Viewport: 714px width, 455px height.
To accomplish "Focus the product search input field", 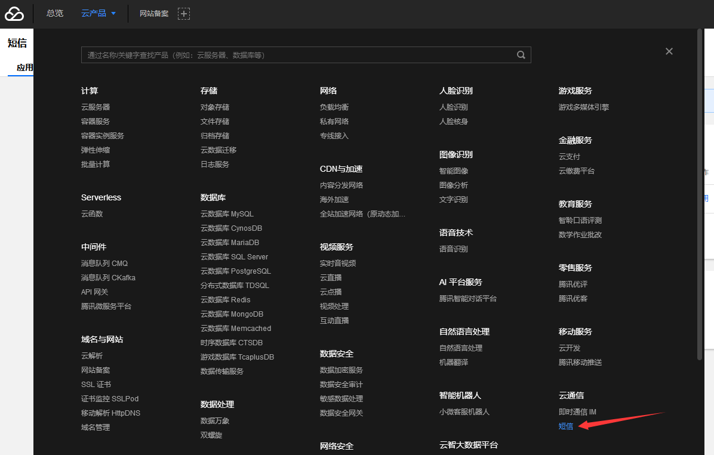I will click(306, 55).
